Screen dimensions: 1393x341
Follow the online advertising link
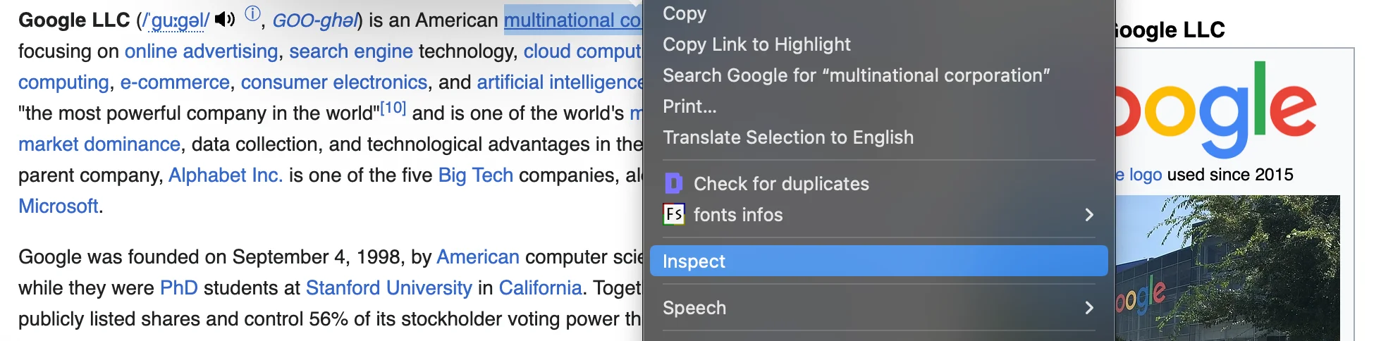201,51
